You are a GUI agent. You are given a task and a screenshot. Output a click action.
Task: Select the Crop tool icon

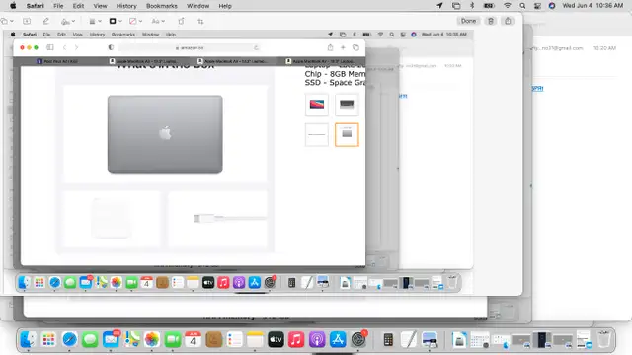[200, 21]
